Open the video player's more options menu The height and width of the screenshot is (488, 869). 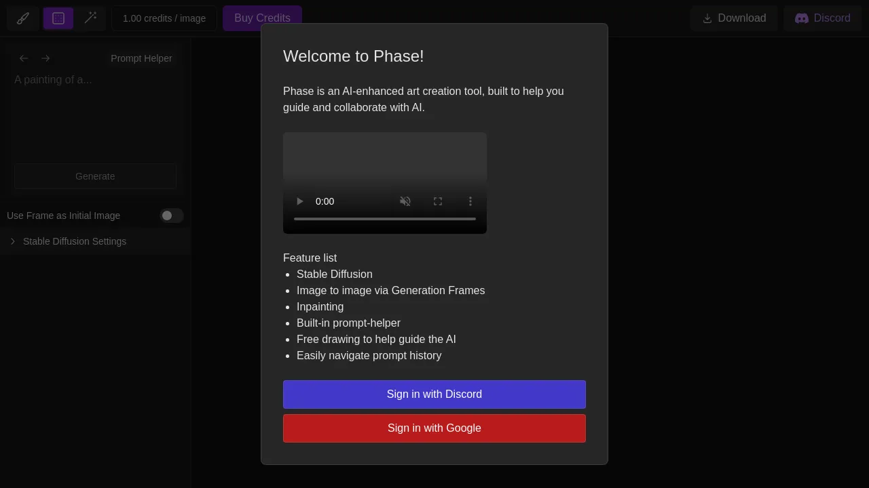point(470,201)
